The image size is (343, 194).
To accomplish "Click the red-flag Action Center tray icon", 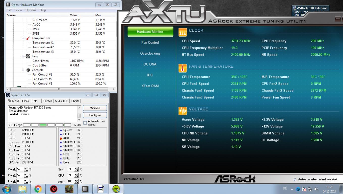I will point(304,189).
